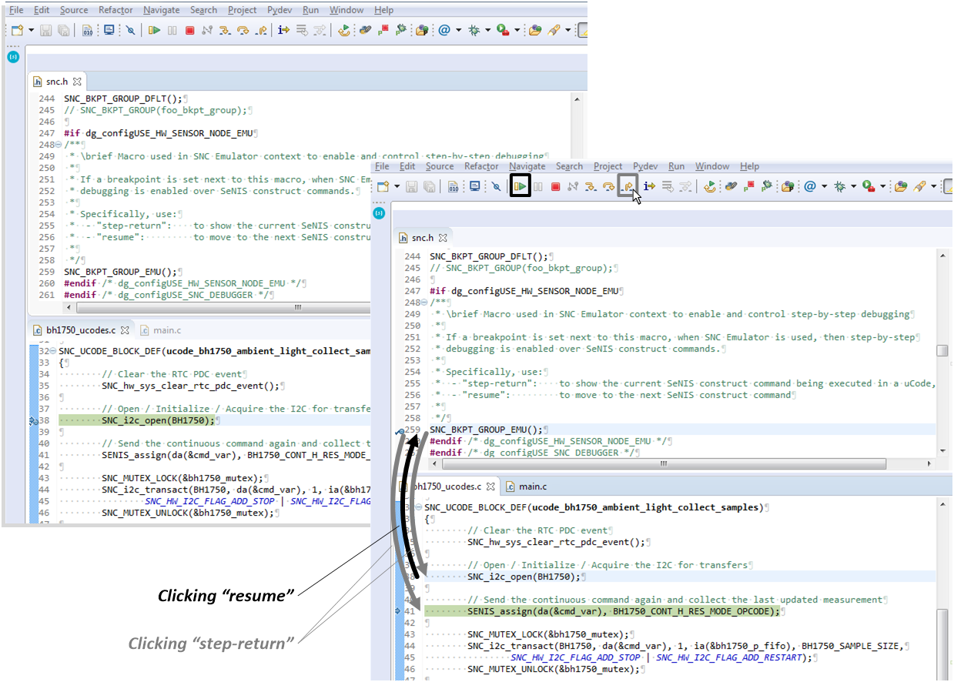Screen dimensions: 954x682
Task: Click Terminate (red square) in back window
Action: (189, 30)
